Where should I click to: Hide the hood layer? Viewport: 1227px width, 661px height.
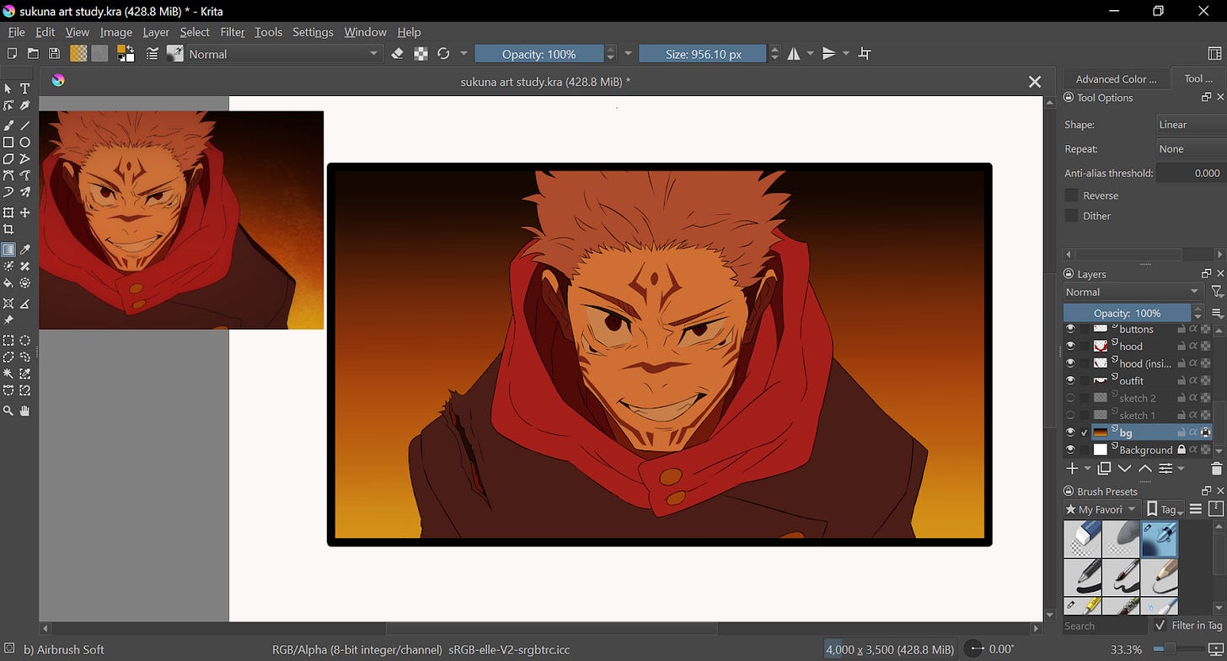pyautogui.click(x=1070, y=346)
